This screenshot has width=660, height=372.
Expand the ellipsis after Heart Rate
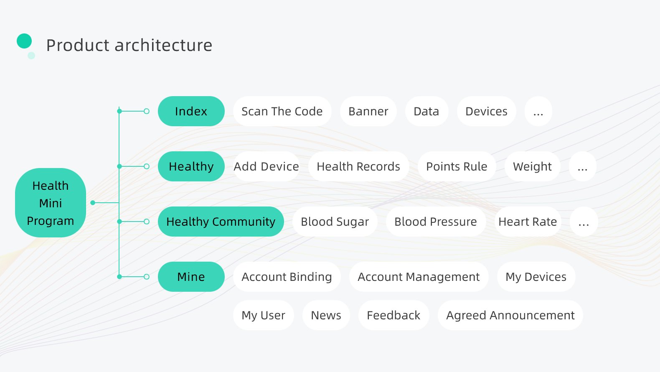click(x=584, y=222)
